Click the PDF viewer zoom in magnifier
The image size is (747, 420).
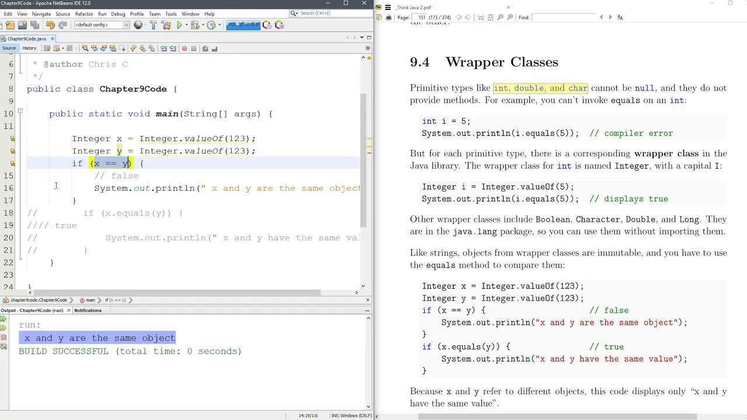(509, 17)
